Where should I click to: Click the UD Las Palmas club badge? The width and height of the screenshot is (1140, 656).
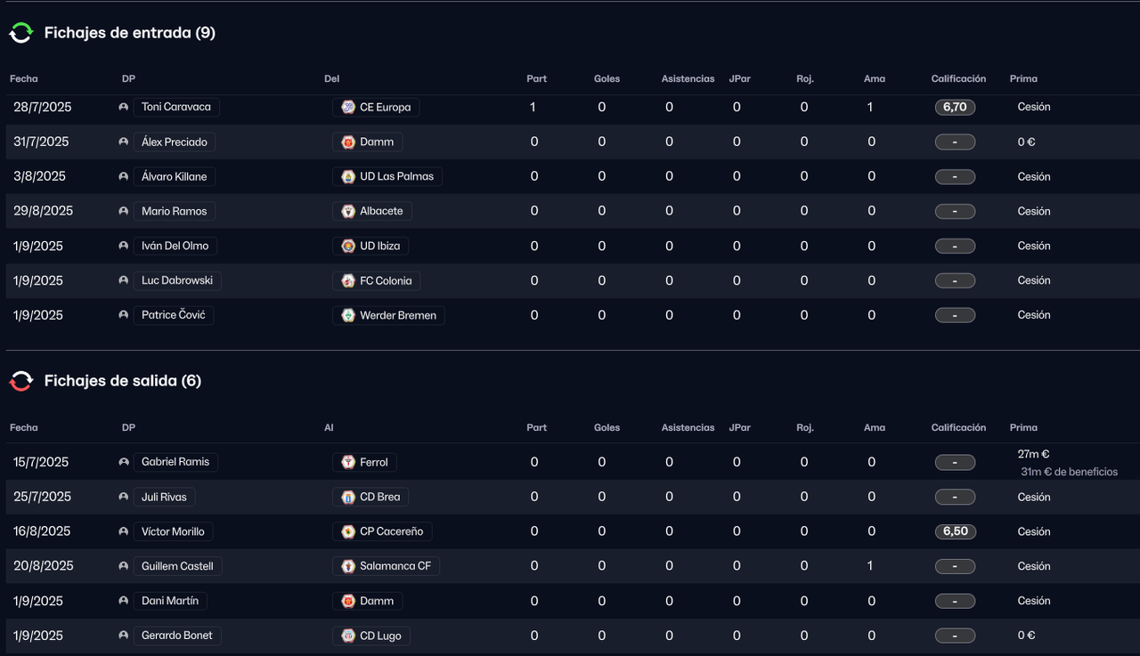(348, 176)
